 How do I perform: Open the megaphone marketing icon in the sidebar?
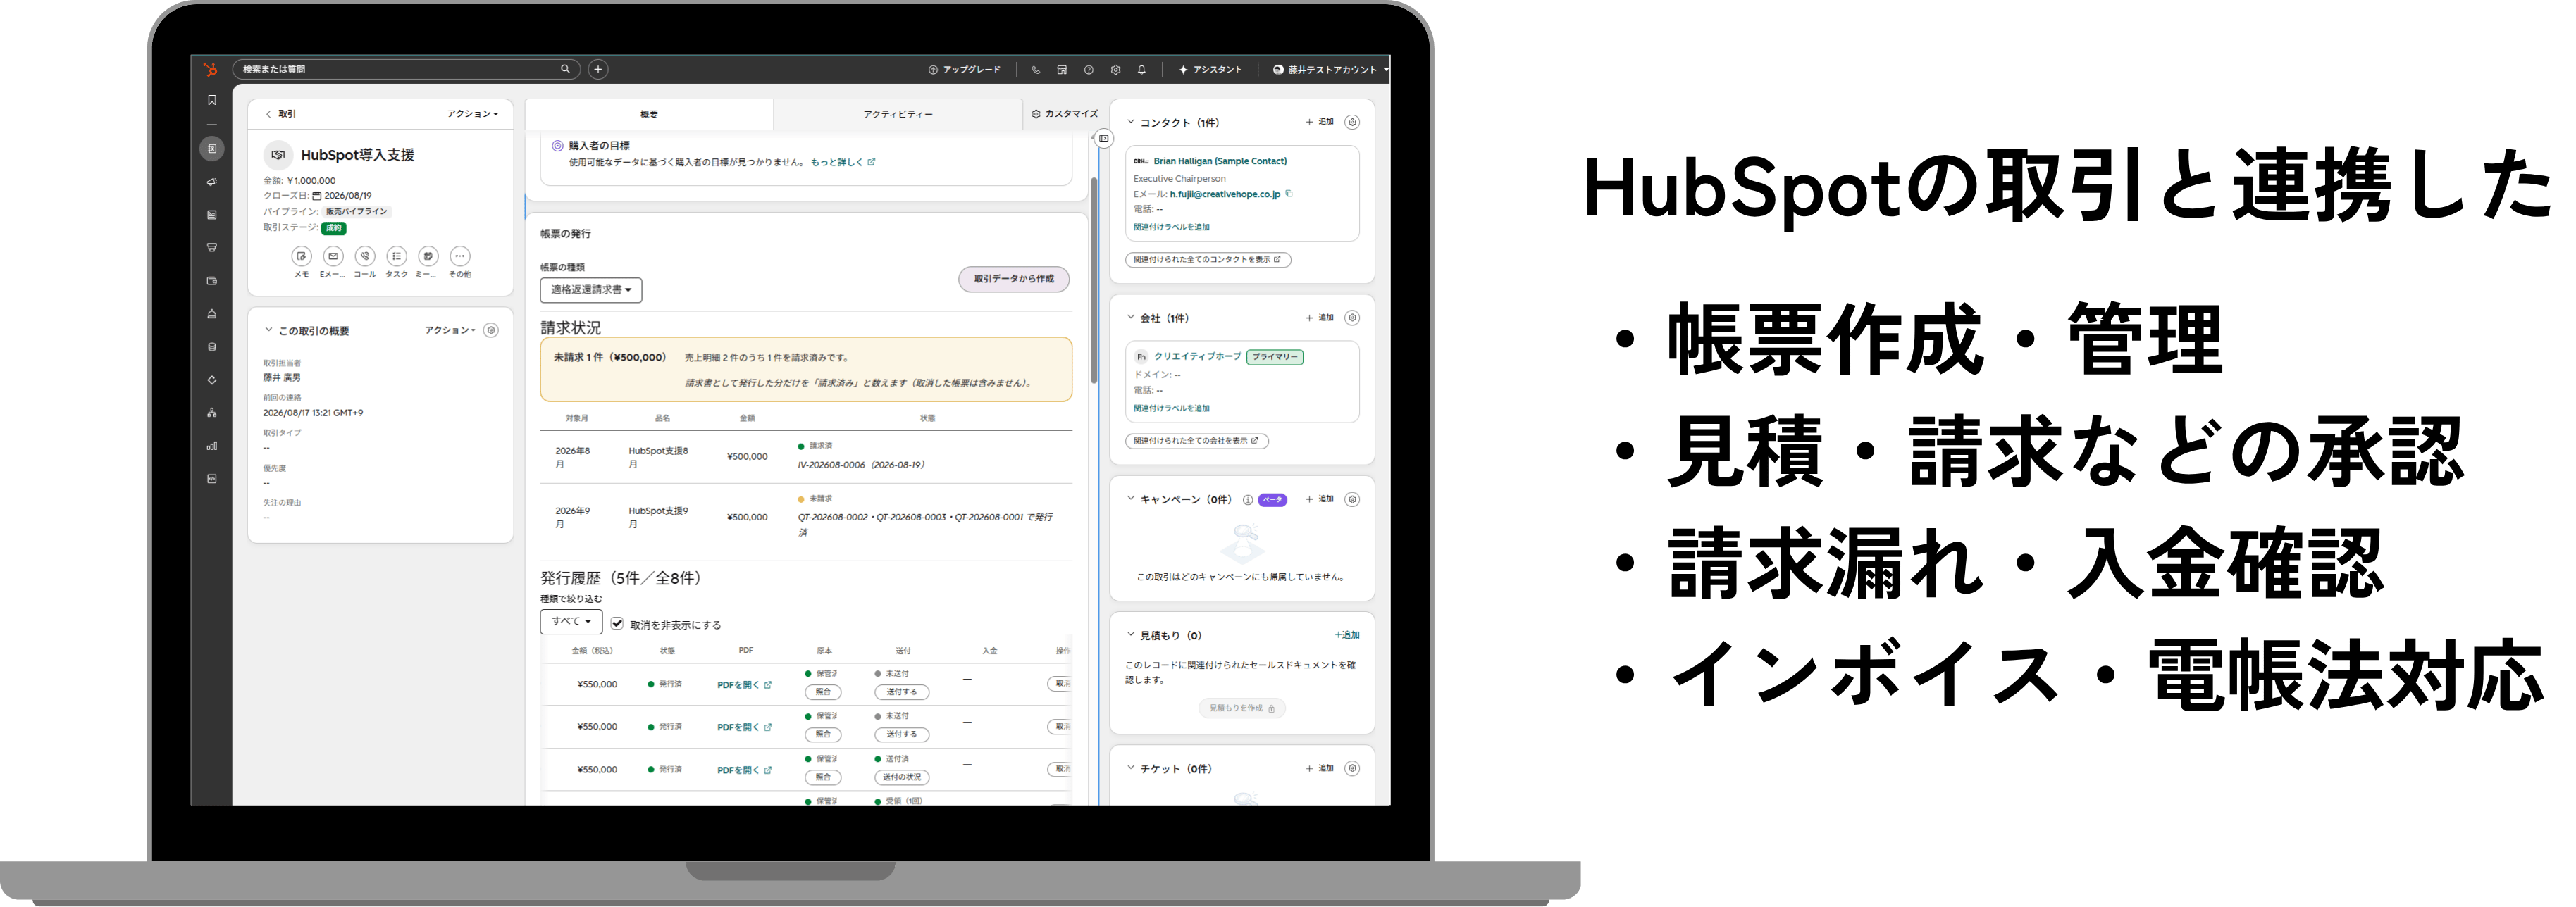point(212,182)
